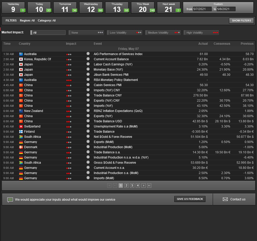The image size is (257, 241).
Task: Select All market impact filter
Action: 48,33
